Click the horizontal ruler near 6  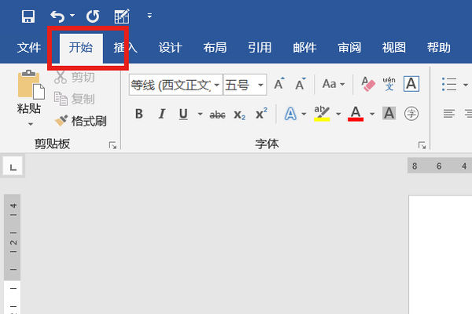(x=439, y=166)
